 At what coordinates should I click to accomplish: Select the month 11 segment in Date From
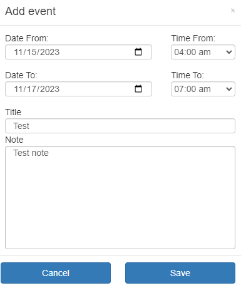tap(19, 52)
